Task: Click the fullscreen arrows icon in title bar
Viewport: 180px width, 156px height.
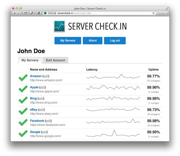Action: pyautogui.click(x=167, y=9)
